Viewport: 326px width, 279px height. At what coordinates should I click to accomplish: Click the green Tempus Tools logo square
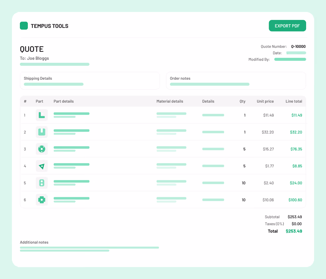[x=24, y=26]
